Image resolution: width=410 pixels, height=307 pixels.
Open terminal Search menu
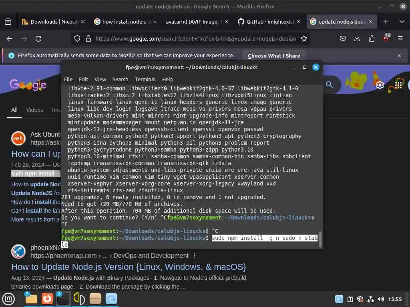coord(120,80)
